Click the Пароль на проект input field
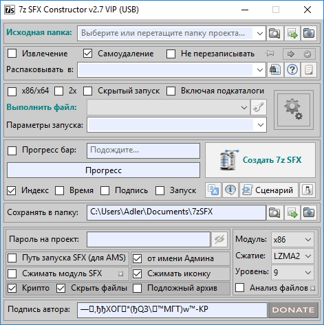324x325 pixels. [149, 239]
